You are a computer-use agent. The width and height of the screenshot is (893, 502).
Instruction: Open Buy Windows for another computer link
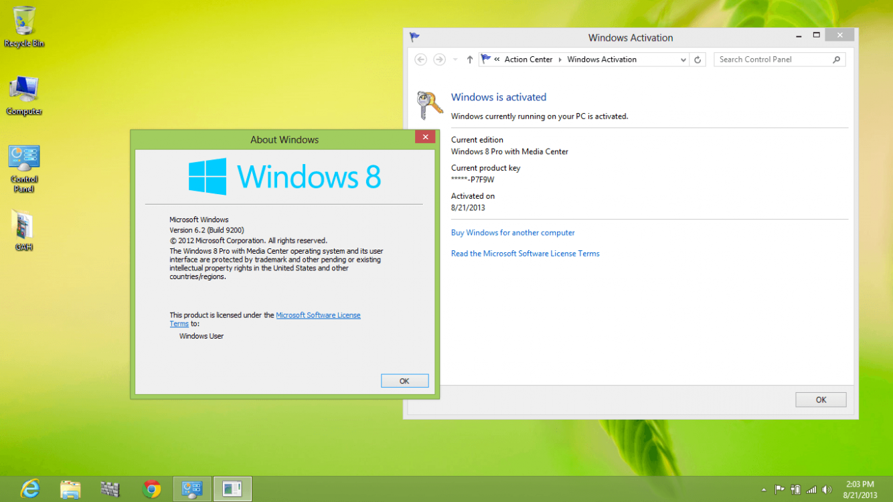[513, 233]
